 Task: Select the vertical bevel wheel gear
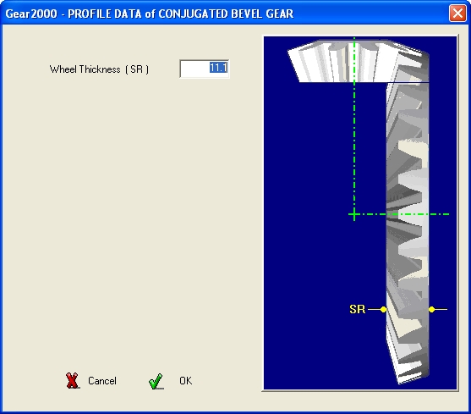point(408,231)
